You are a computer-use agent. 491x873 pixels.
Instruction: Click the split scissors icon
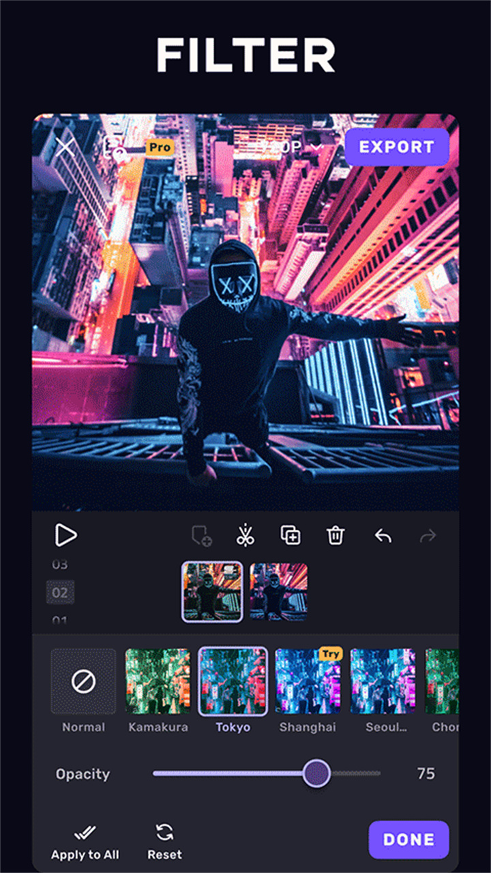coord(245,536)
